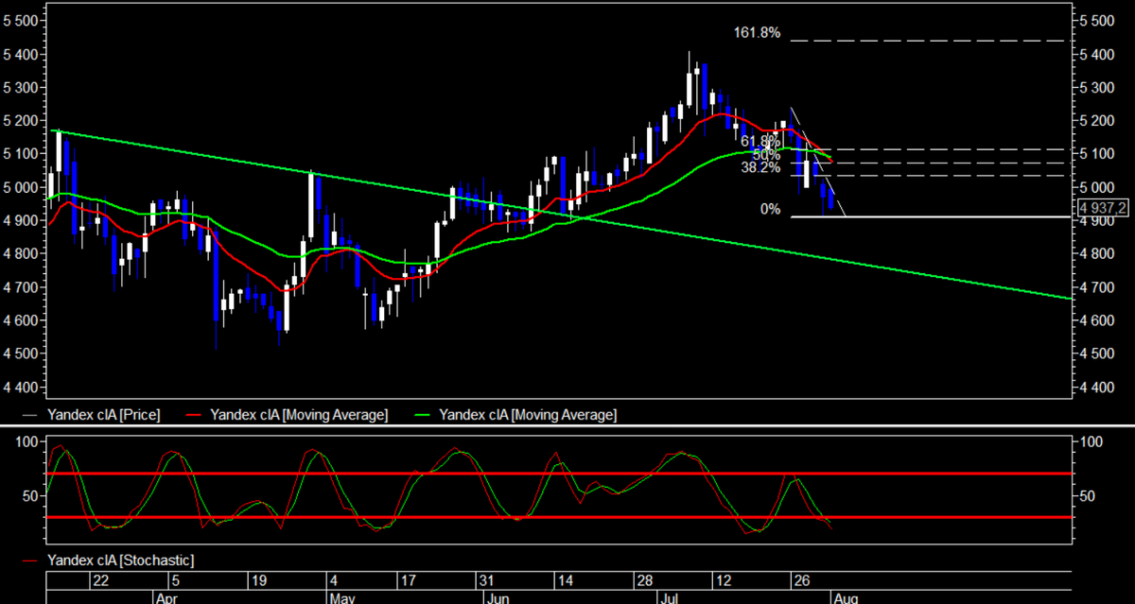Click the Jul month label on time axis
Screen dimensions: 1135x604
[x=668, y=598]
